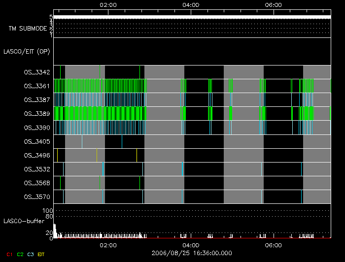Select the OS_3389 row label
This screenshot has height=262, width=345.
pos(37,114)
